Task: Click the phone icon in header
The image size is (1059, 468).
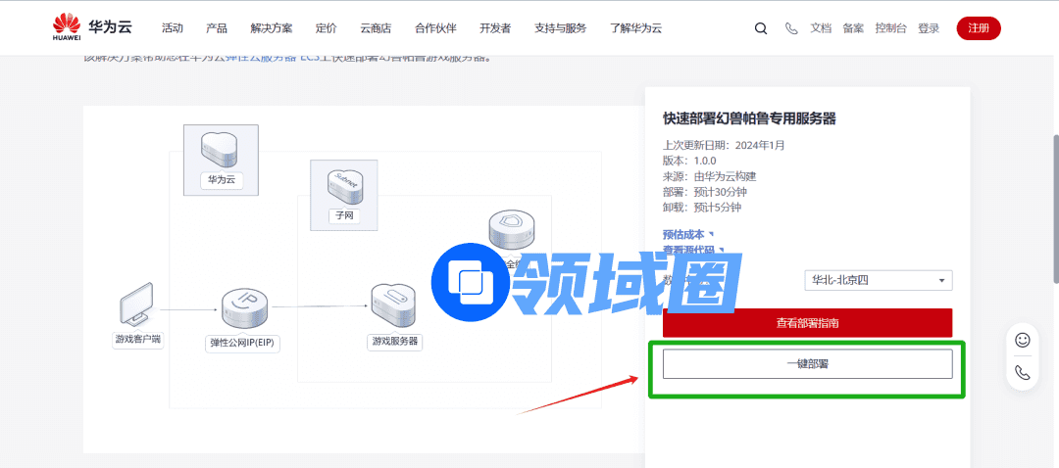Action: [791, 28]
